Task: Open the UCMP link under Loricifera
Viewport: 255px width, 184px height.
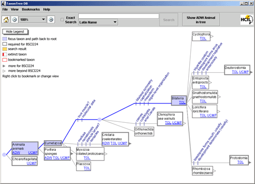Action: coord(212,116)
